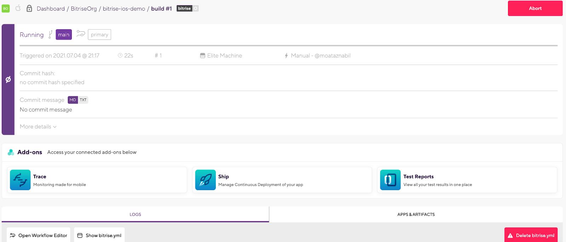566x242 pixels.
Task: Click the build progress bar
Action: [x=288, y=46]
